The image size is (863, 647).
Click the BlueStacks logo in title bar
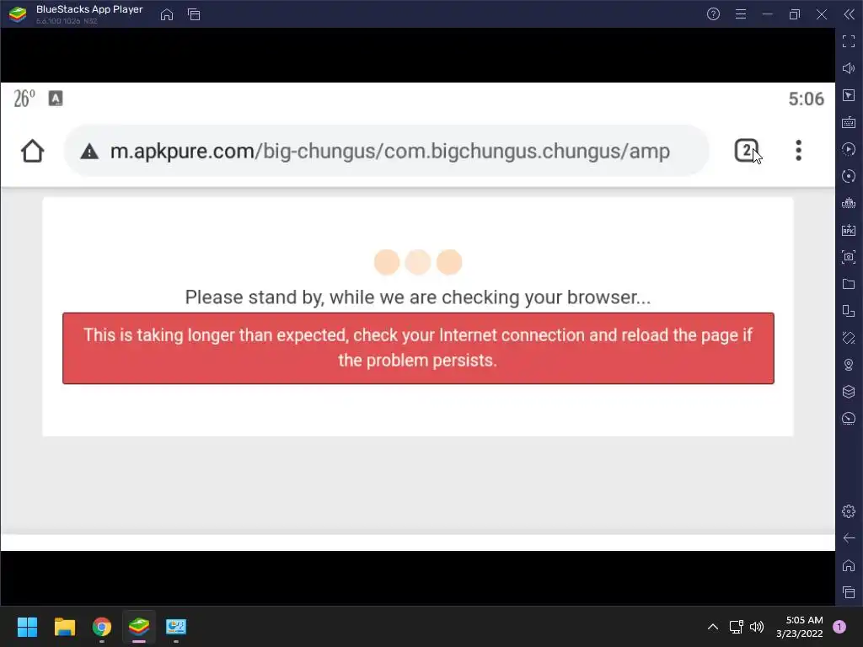pyautogui.click(x=18, y=14)
